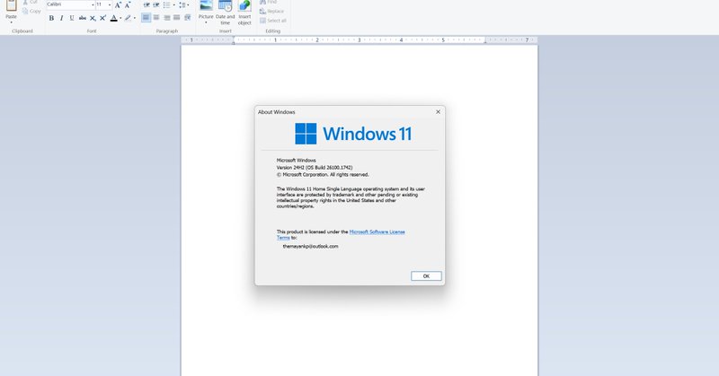
Task: Close the About Windows dialog
Action: pyautogui.click(x=438, y=112)
